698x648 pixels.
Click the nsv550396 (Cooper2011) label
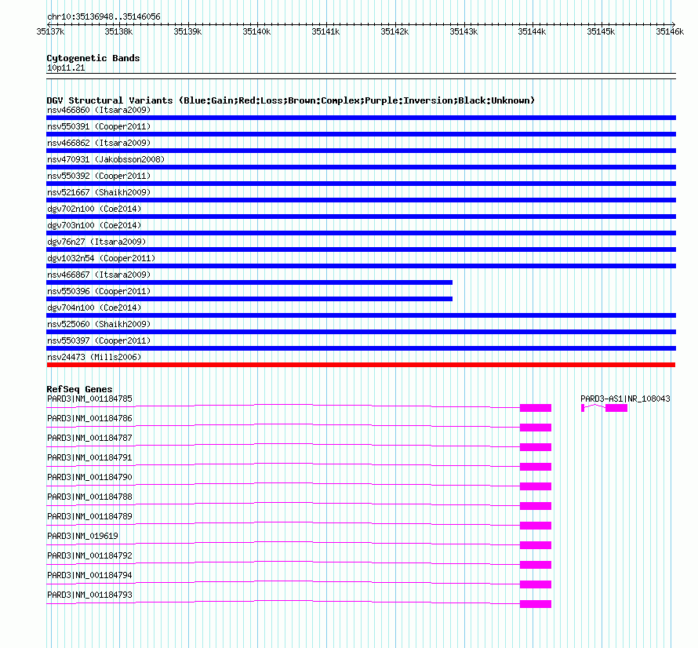tap(99, 291)
